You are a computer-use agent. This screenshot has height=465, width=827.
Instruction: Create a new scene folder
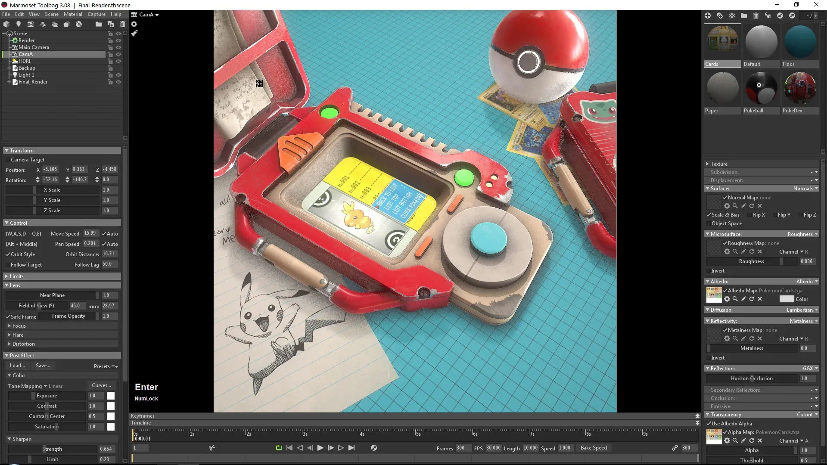pos(99,25)
